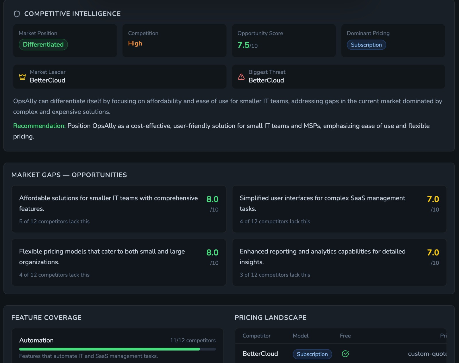Screen dimensions: 459x363
Task: Click the crown icon for Market Leader
Action: tap(22, 77)
